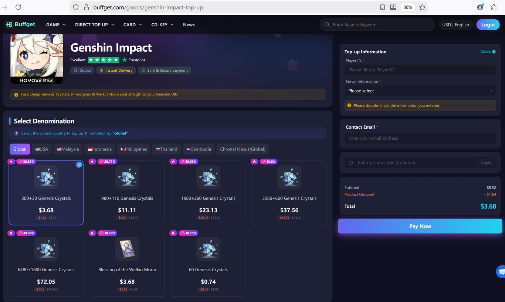The width and height of the screenshot is (505, 302).
Task: Click the promo code coupon icon
Action: (350, 163)
